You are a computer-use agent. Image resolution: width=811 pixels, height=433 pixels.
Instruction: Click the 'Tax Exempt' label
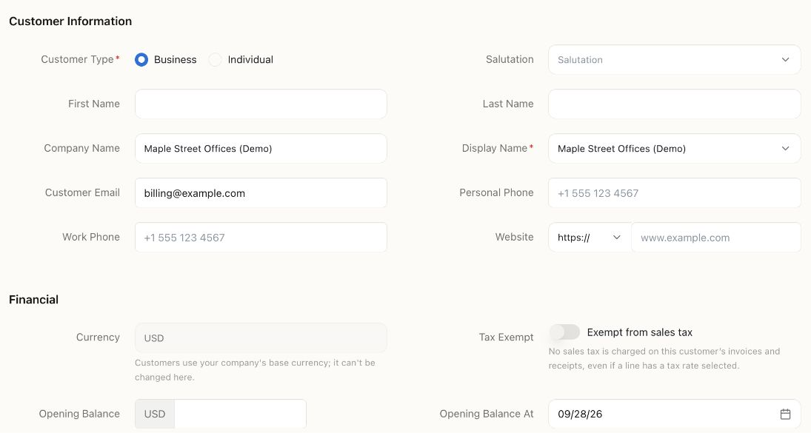tap(506, 338)
